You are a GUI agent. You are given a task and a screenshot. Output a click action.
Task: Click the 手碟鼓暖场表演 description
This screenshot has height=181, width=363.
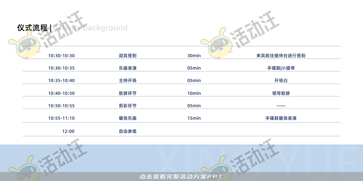pos(281,118)
